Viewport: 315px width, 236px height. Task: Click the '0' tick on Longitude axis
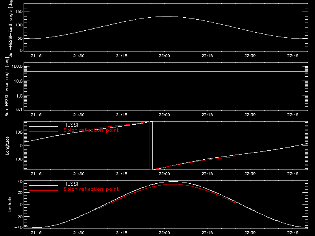(21, 146)
